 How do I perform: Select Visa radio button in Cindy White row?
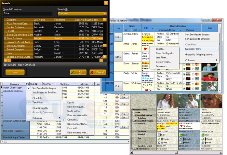pos(184,74)
